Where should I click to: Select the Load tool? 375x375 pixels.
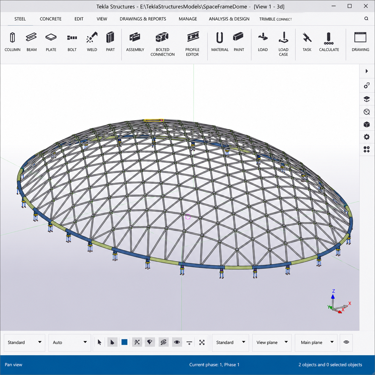click(x=263, y=42)
